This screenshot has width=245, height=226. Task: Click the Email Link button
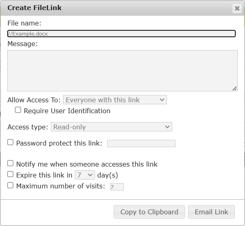click(211, 212)
